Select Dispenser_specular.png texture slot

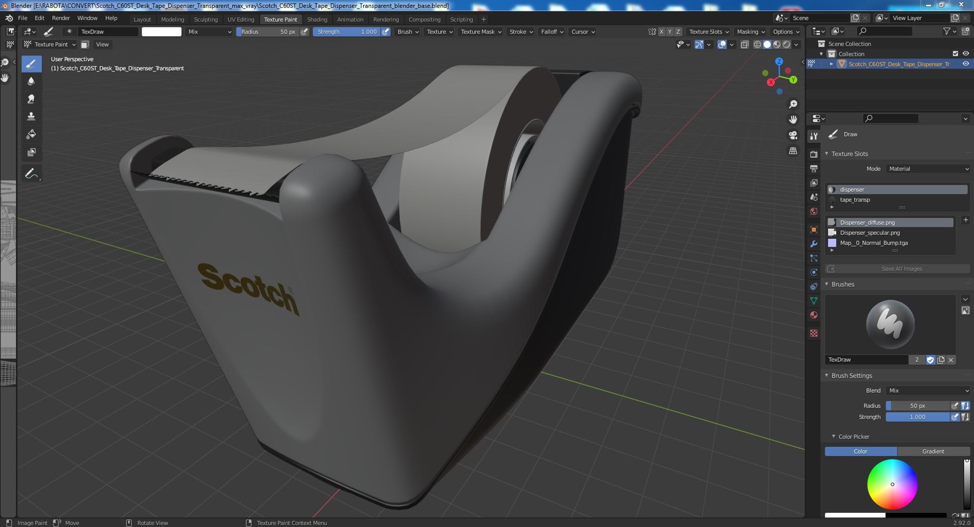pos(890,233)
